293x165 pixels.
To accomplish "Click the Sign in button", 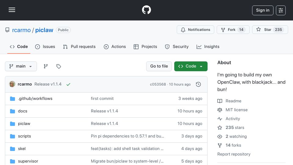I will [x=262, y=10].
